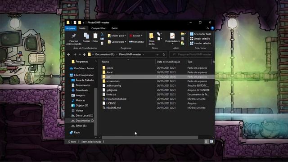This screenshot has width=288, height=162.
Task: Expand the address bar history dropdown
Action: [x=157, y=54]
